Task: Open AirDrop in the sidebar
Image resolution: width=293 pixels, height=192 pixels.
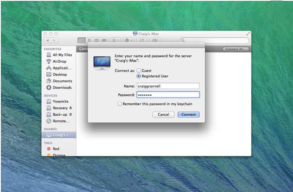Action: pos(59,61)
